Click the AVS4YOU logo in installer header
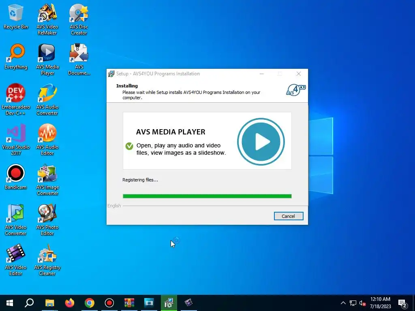 coord(296,90)
